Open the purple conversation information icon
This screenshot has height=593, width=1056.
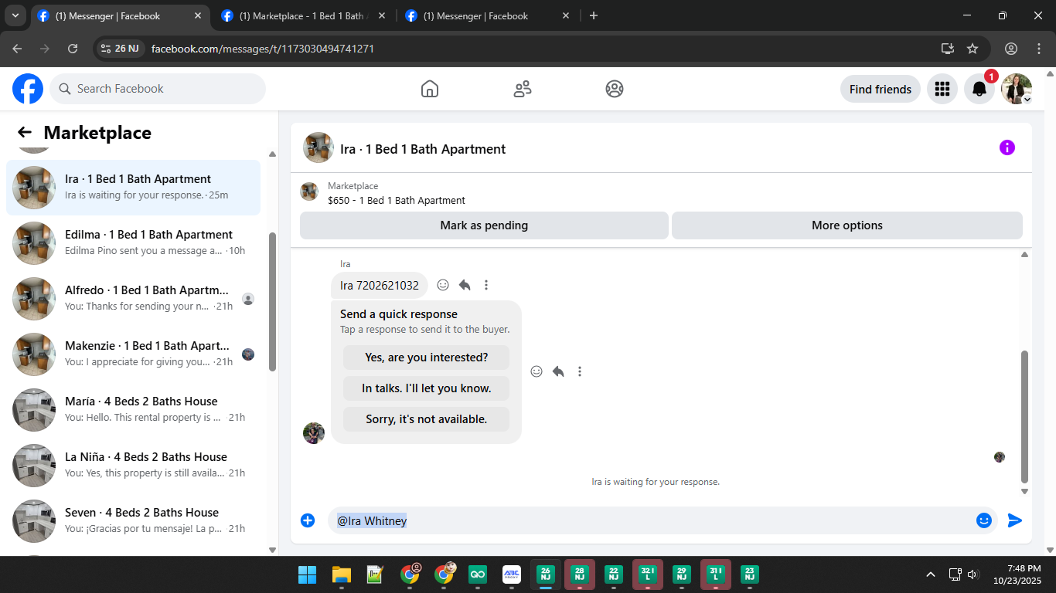1007,147
